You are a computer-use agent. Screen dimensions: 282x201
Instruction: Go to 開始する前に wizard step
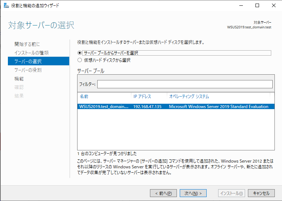pyautogui.click(x=27, y=44)
